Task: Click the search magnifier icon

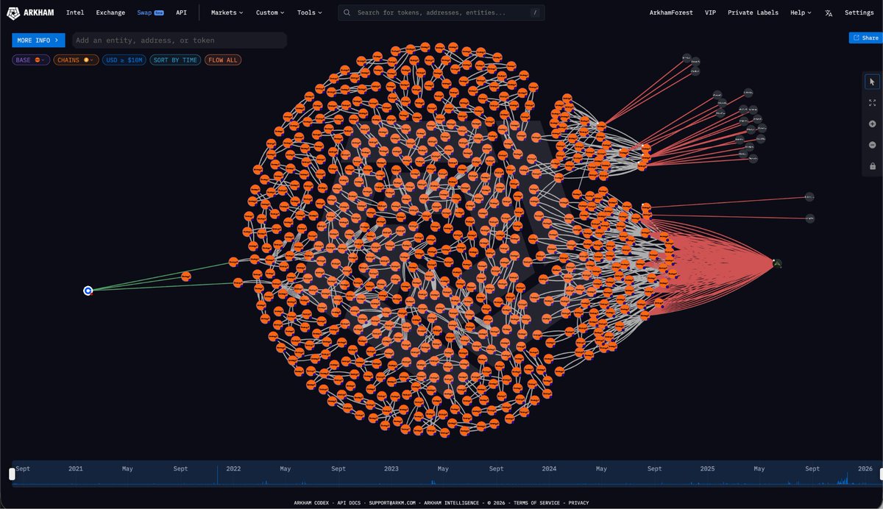Action: tap(348, 13)
